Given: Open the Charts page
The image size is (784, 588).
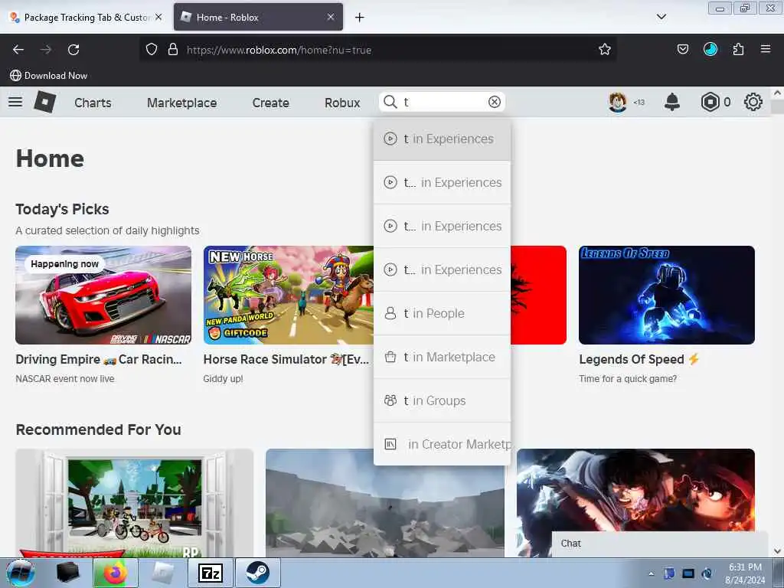Looking at the screenshot, I should coord(93,103).
